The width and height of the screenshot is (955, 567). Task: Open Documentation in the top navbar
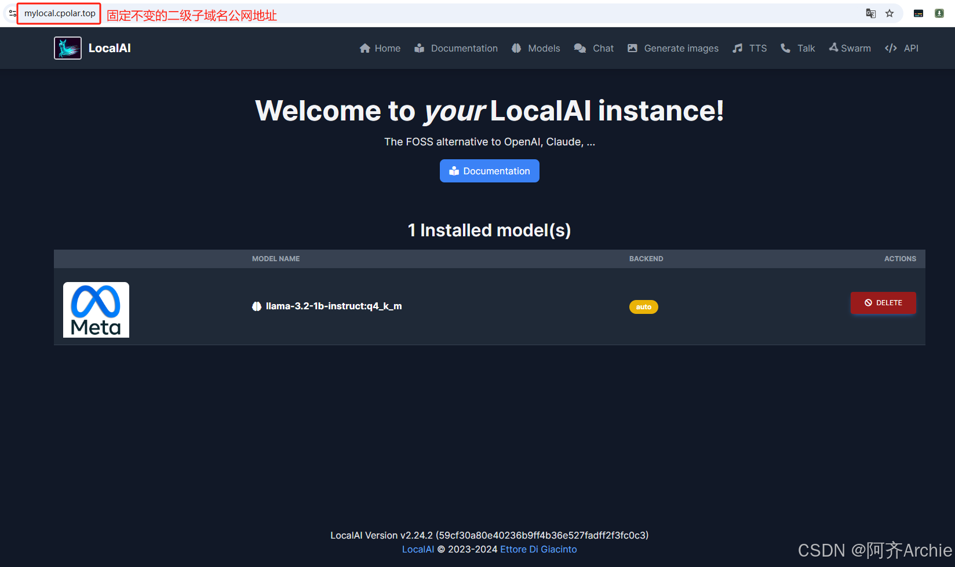click(x=456, y=48)
